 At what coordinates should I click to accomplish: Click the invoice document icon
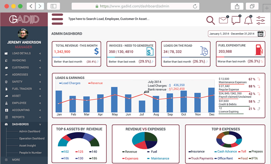(x=150, y=52)
